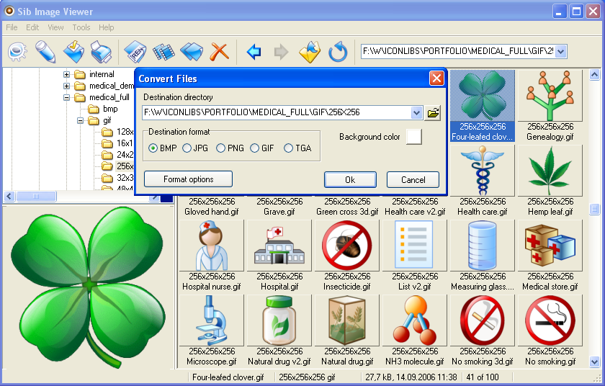Open the film strip slideshow icon
Image resolution: width=605 pixels, height=386 pixels.
pos(163,52)
